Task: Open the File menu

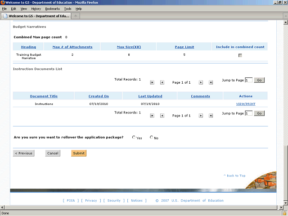Action: pos(4,9)
